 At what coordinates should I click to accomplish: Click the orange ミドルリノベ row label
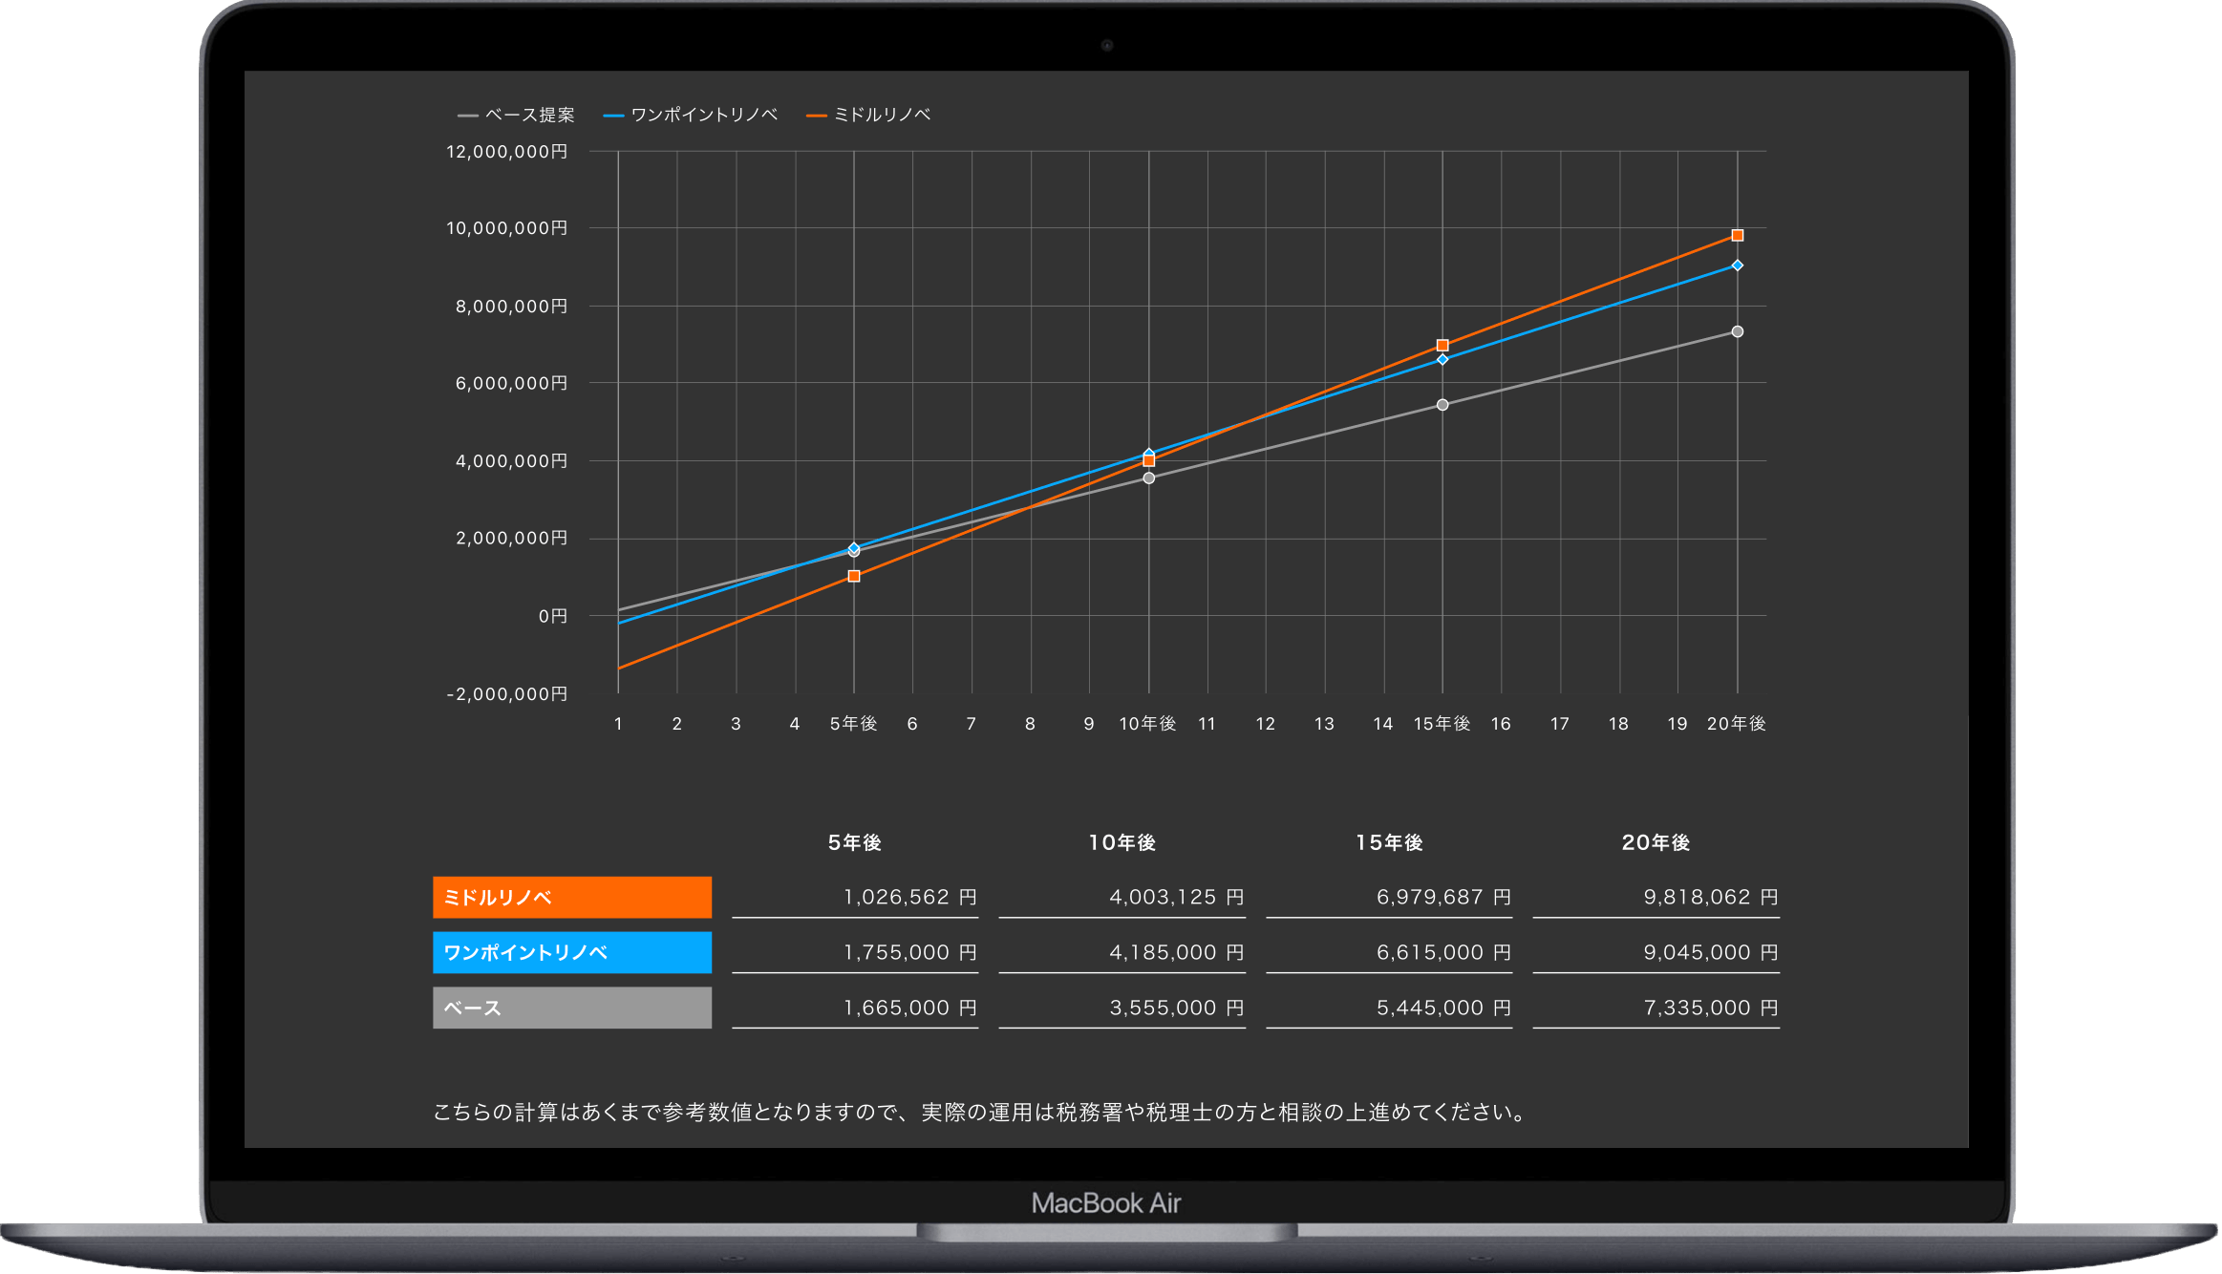click(572, 897)
